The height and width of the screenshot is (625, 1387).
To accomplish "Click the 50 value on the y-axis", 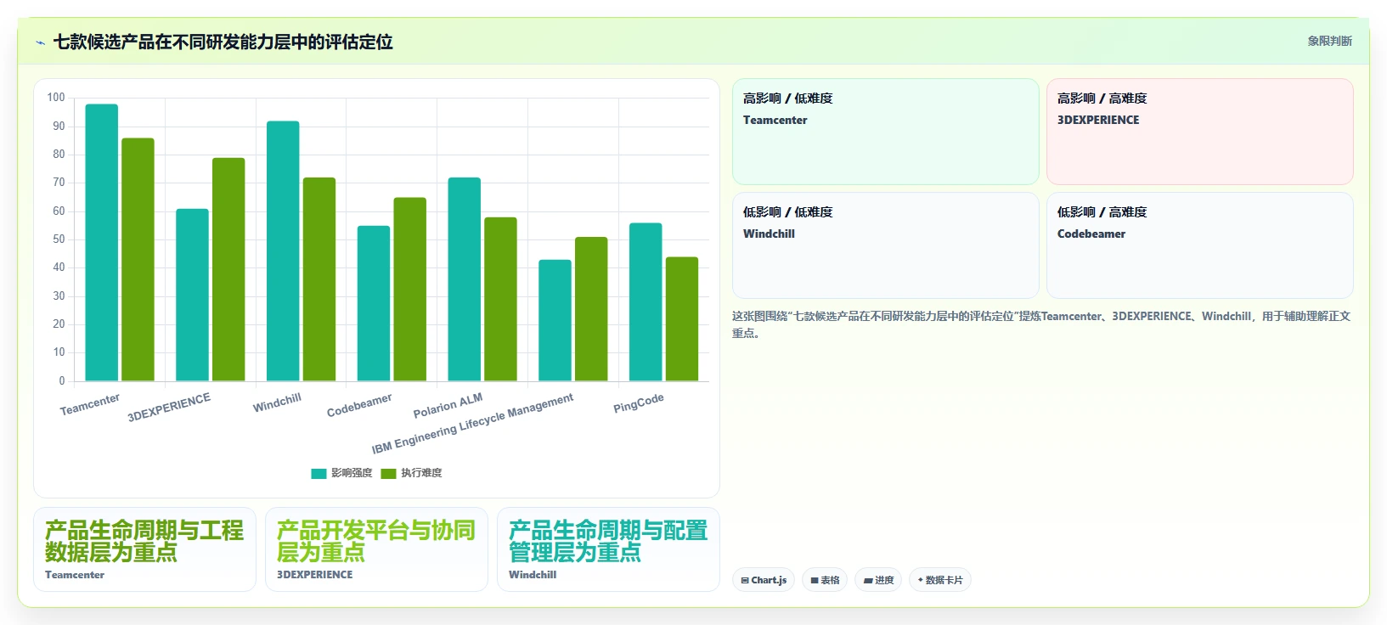I will point(59,239).
